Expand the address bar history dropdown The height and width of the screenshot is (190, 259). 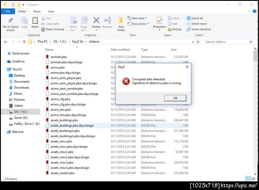(x=193, y=42)
